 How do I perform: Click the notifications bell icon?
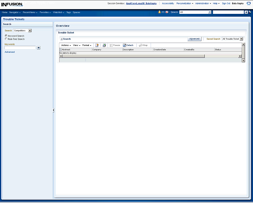tap(159, 12)
